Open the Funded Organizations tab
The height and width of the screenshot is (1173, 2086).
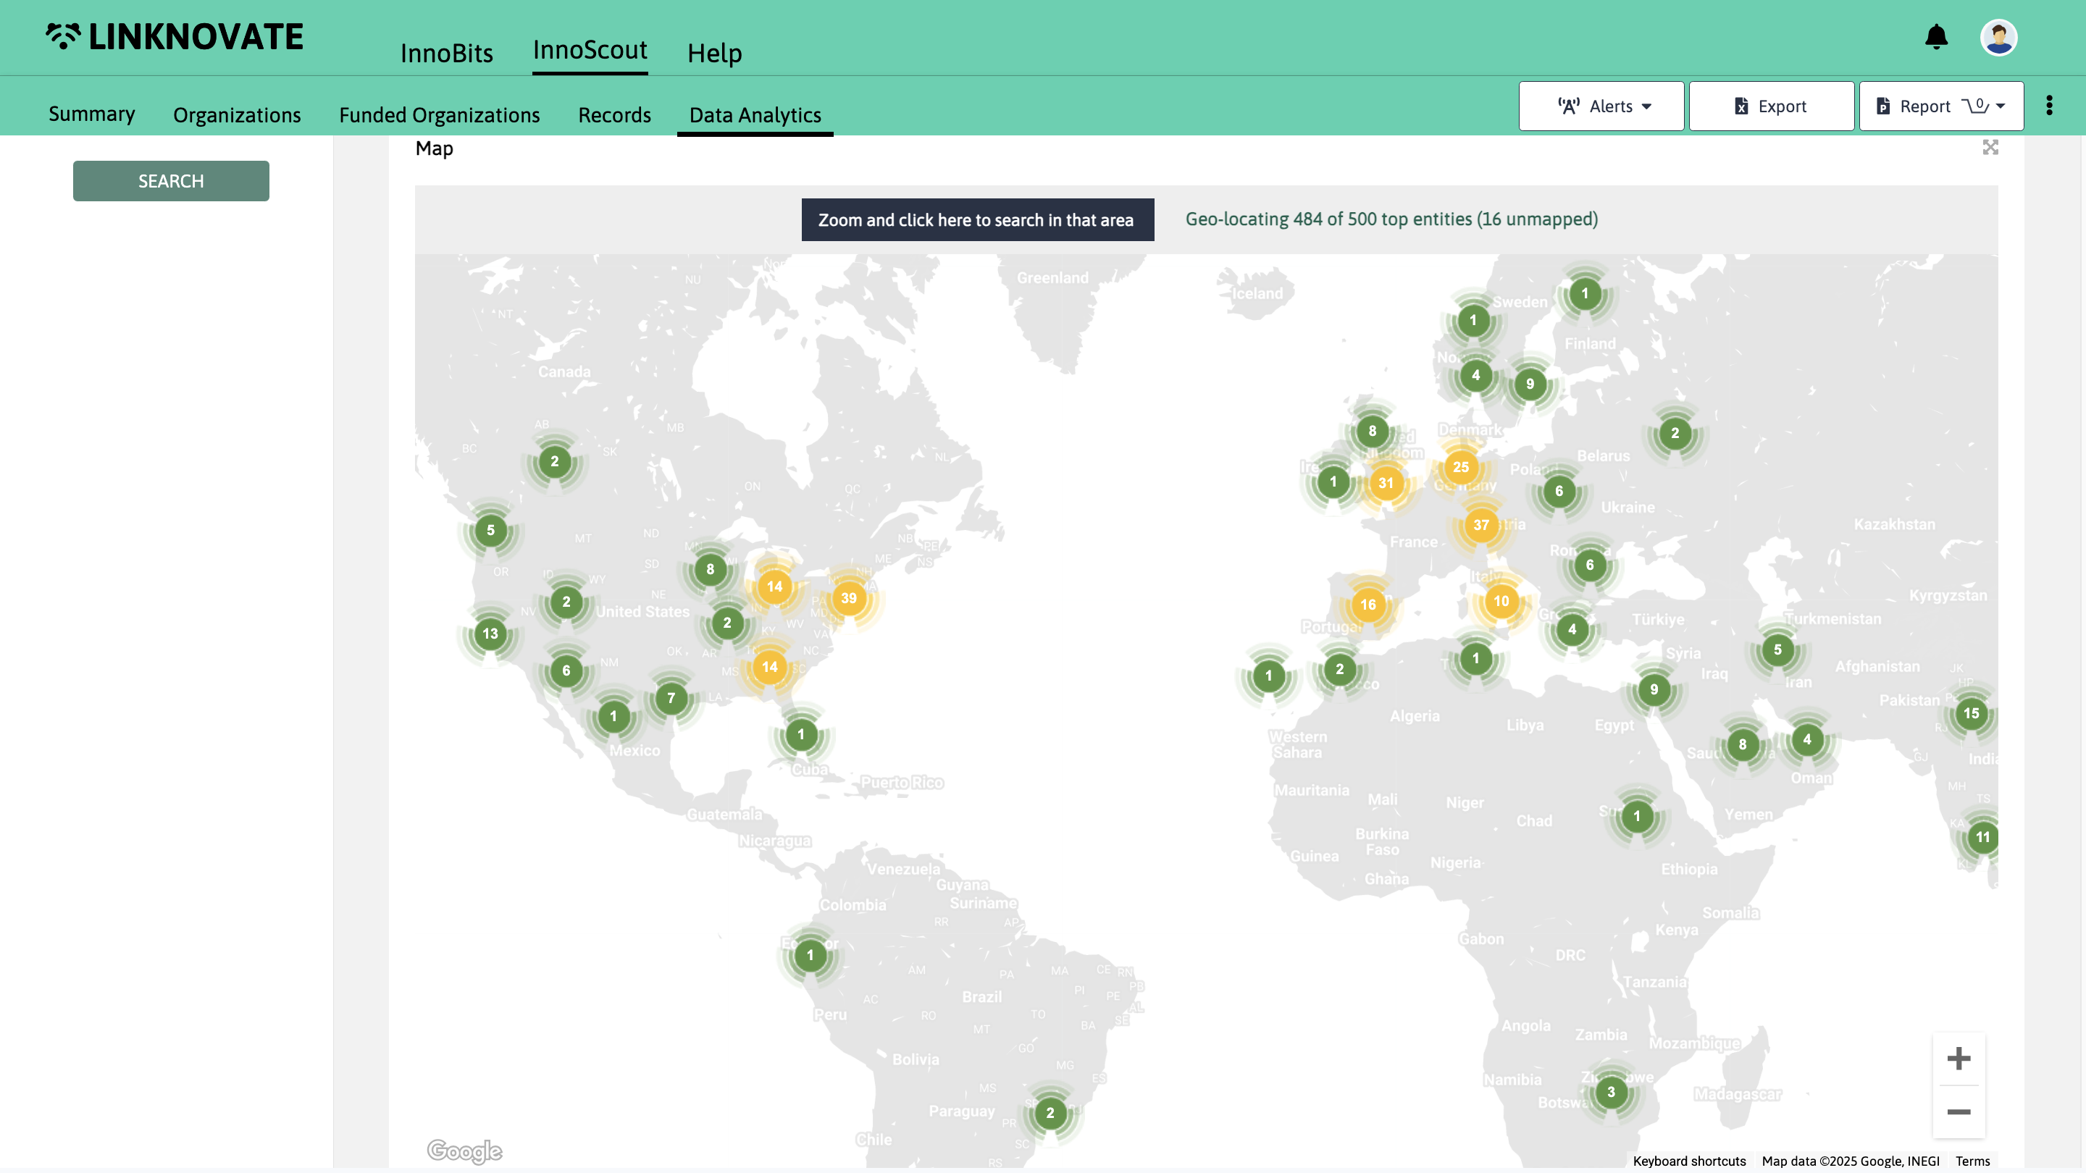440,115
